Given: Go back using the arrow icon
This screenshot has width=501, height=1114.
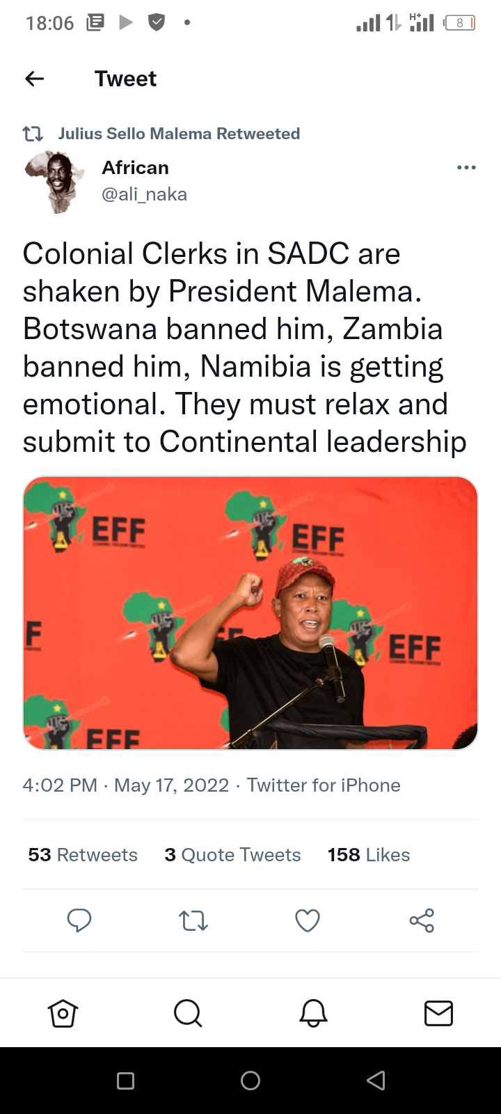Looking at the screenshot, I should pos(34,79).
